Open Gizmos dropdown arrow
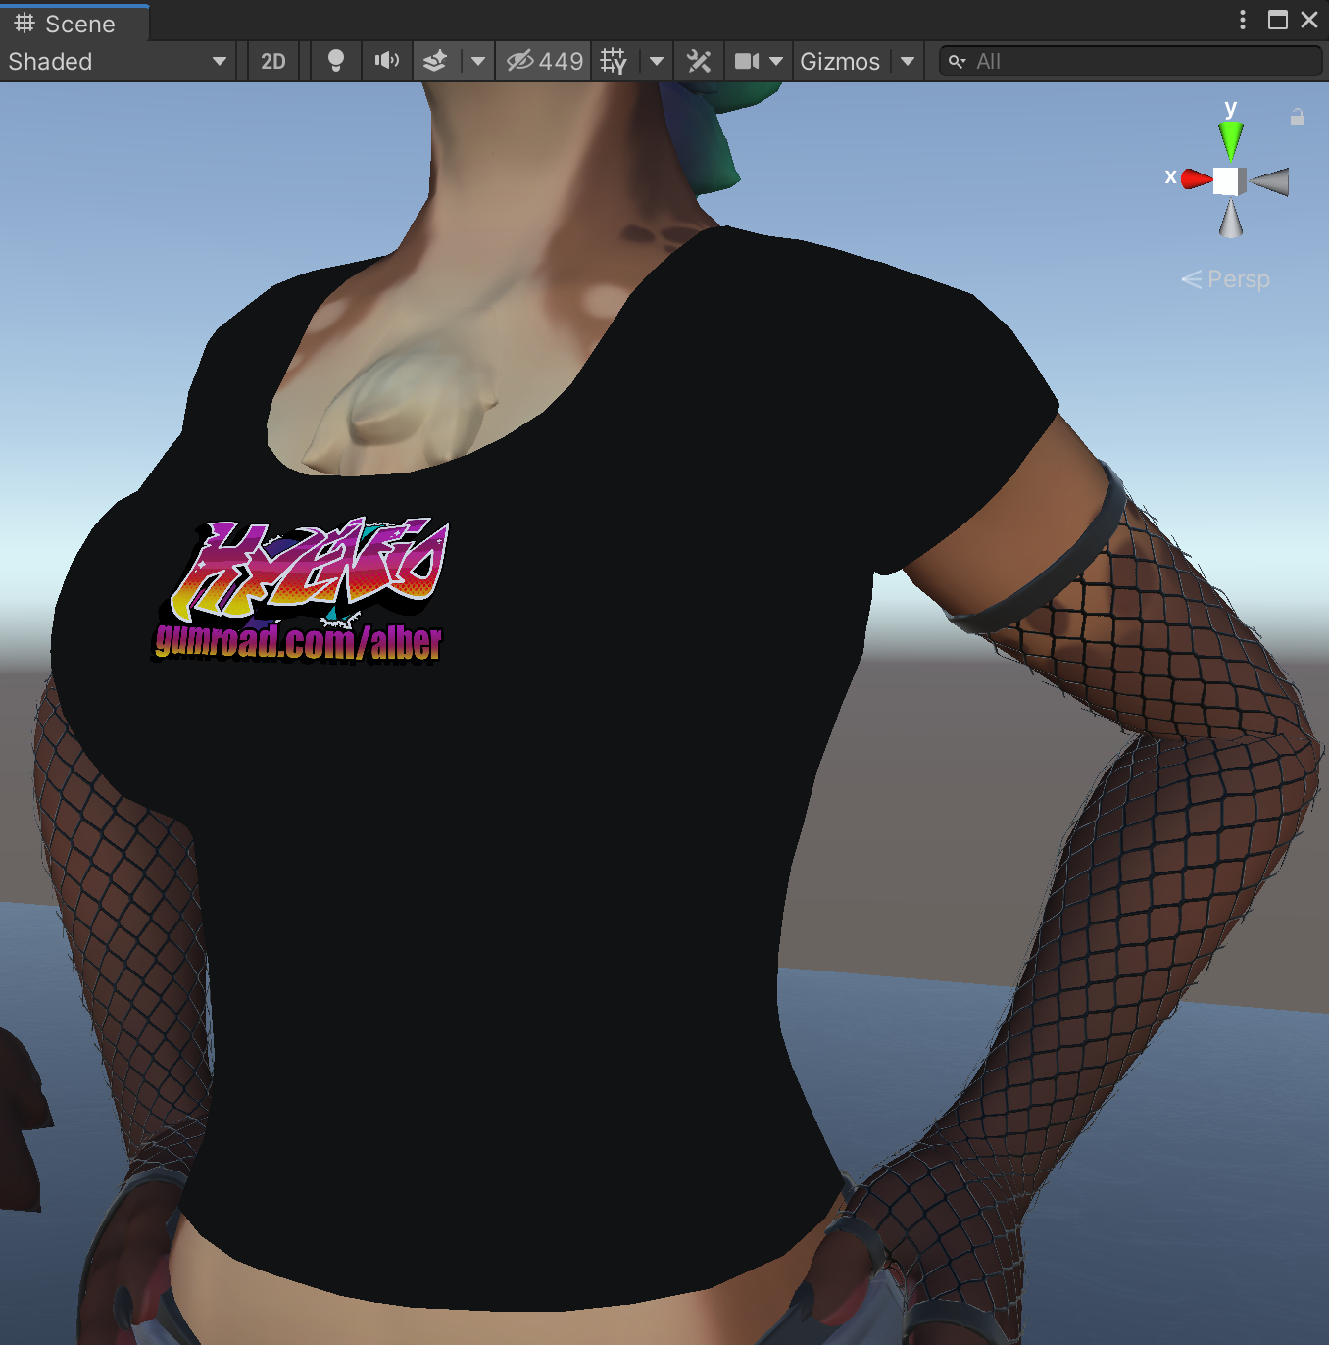1329x1345 pixels. 908,61
